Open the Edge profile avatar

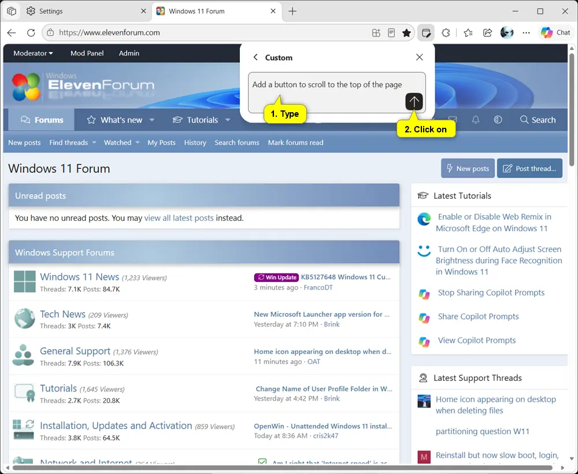click(x=507, y=33)
